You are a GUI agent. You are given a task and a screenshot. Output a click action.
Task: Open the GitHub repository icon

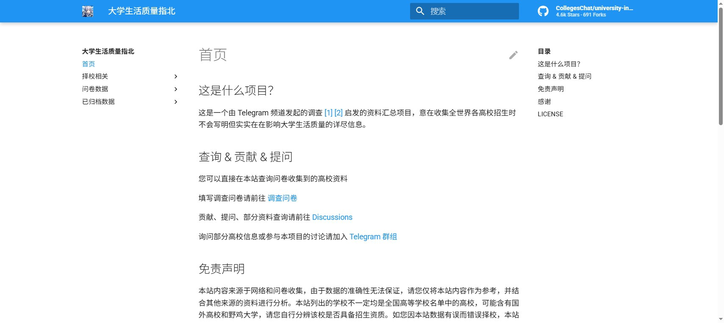[x=543, y=11]
